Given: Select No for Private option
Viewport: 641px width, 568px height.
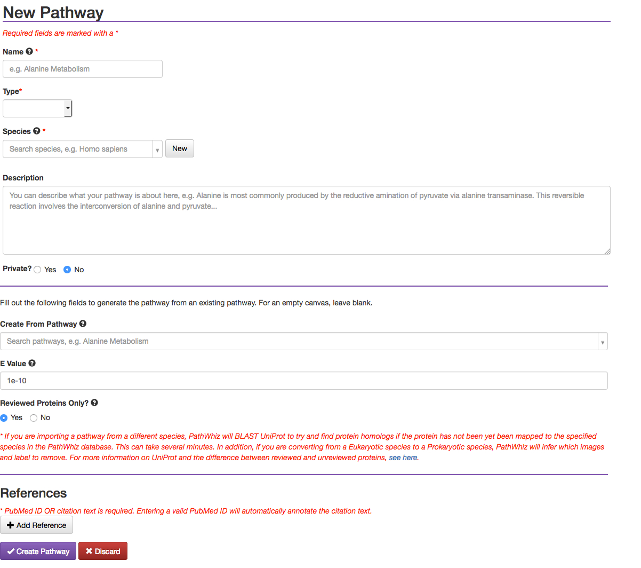Looking at the screenshot, I should coord(67,270).
